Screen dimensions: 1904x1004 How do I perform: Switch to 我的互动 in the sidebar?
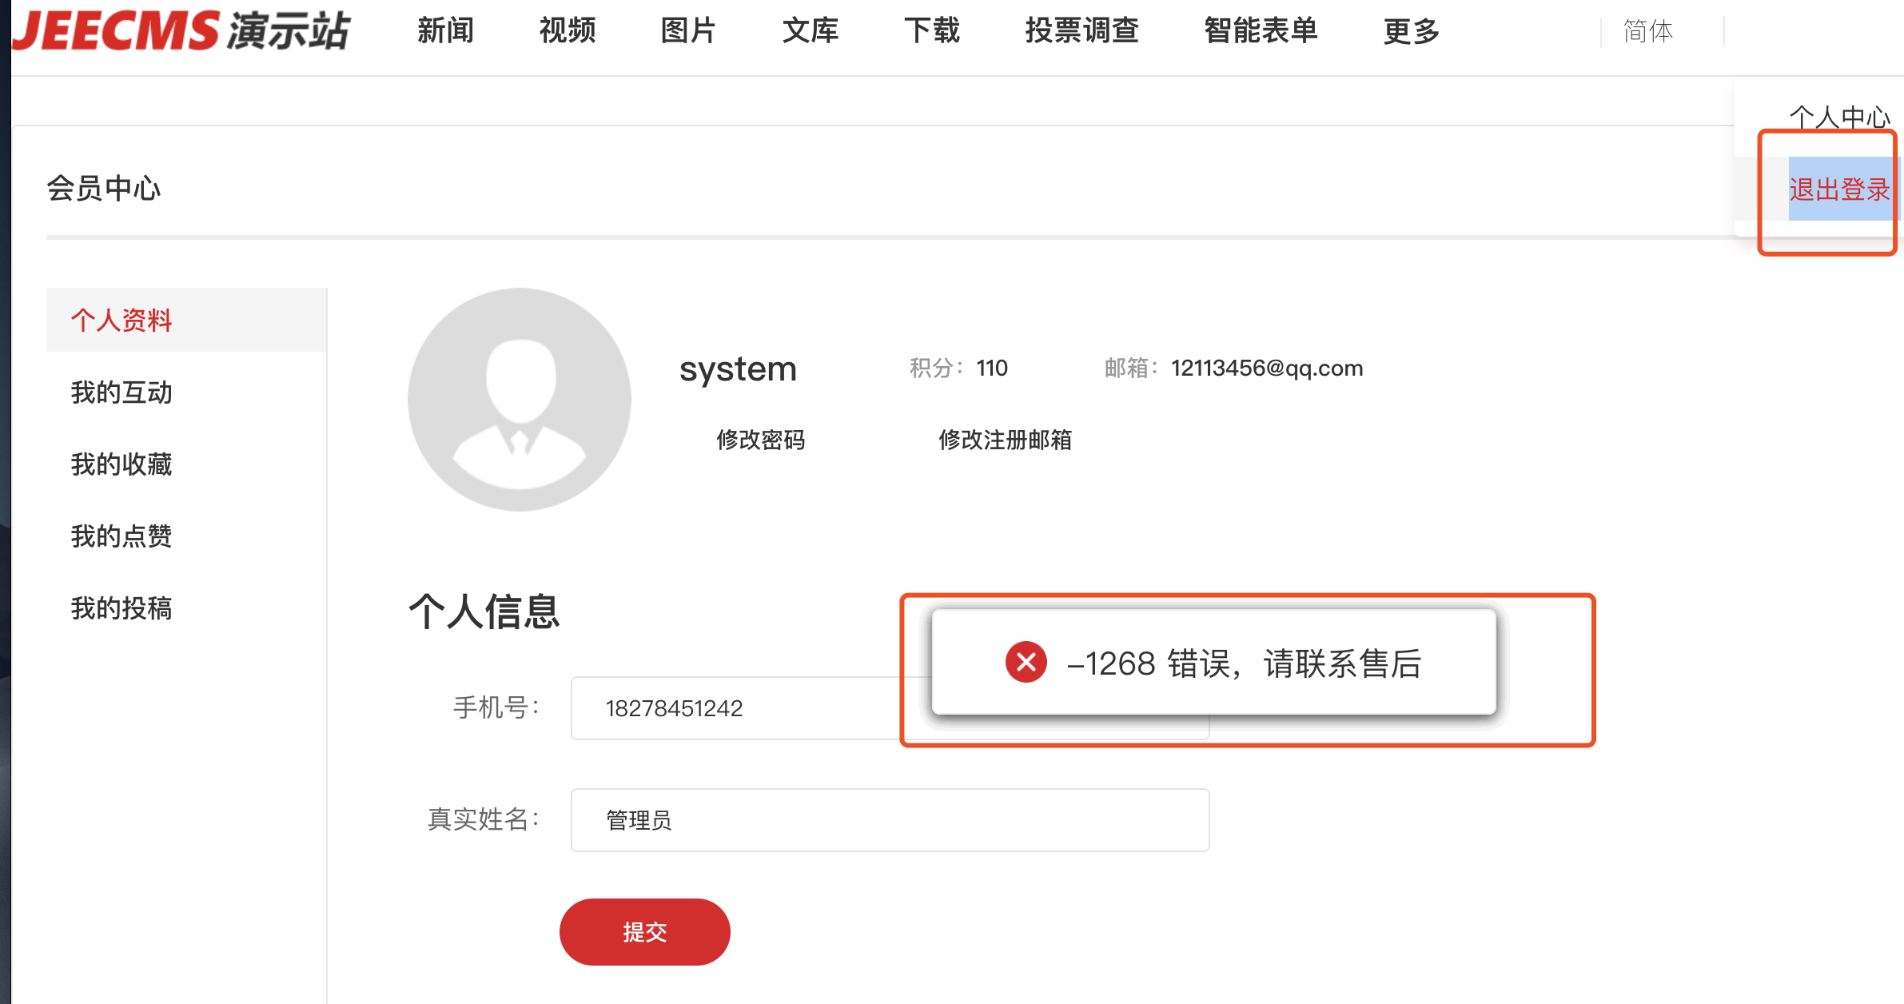tap(121, 392)
